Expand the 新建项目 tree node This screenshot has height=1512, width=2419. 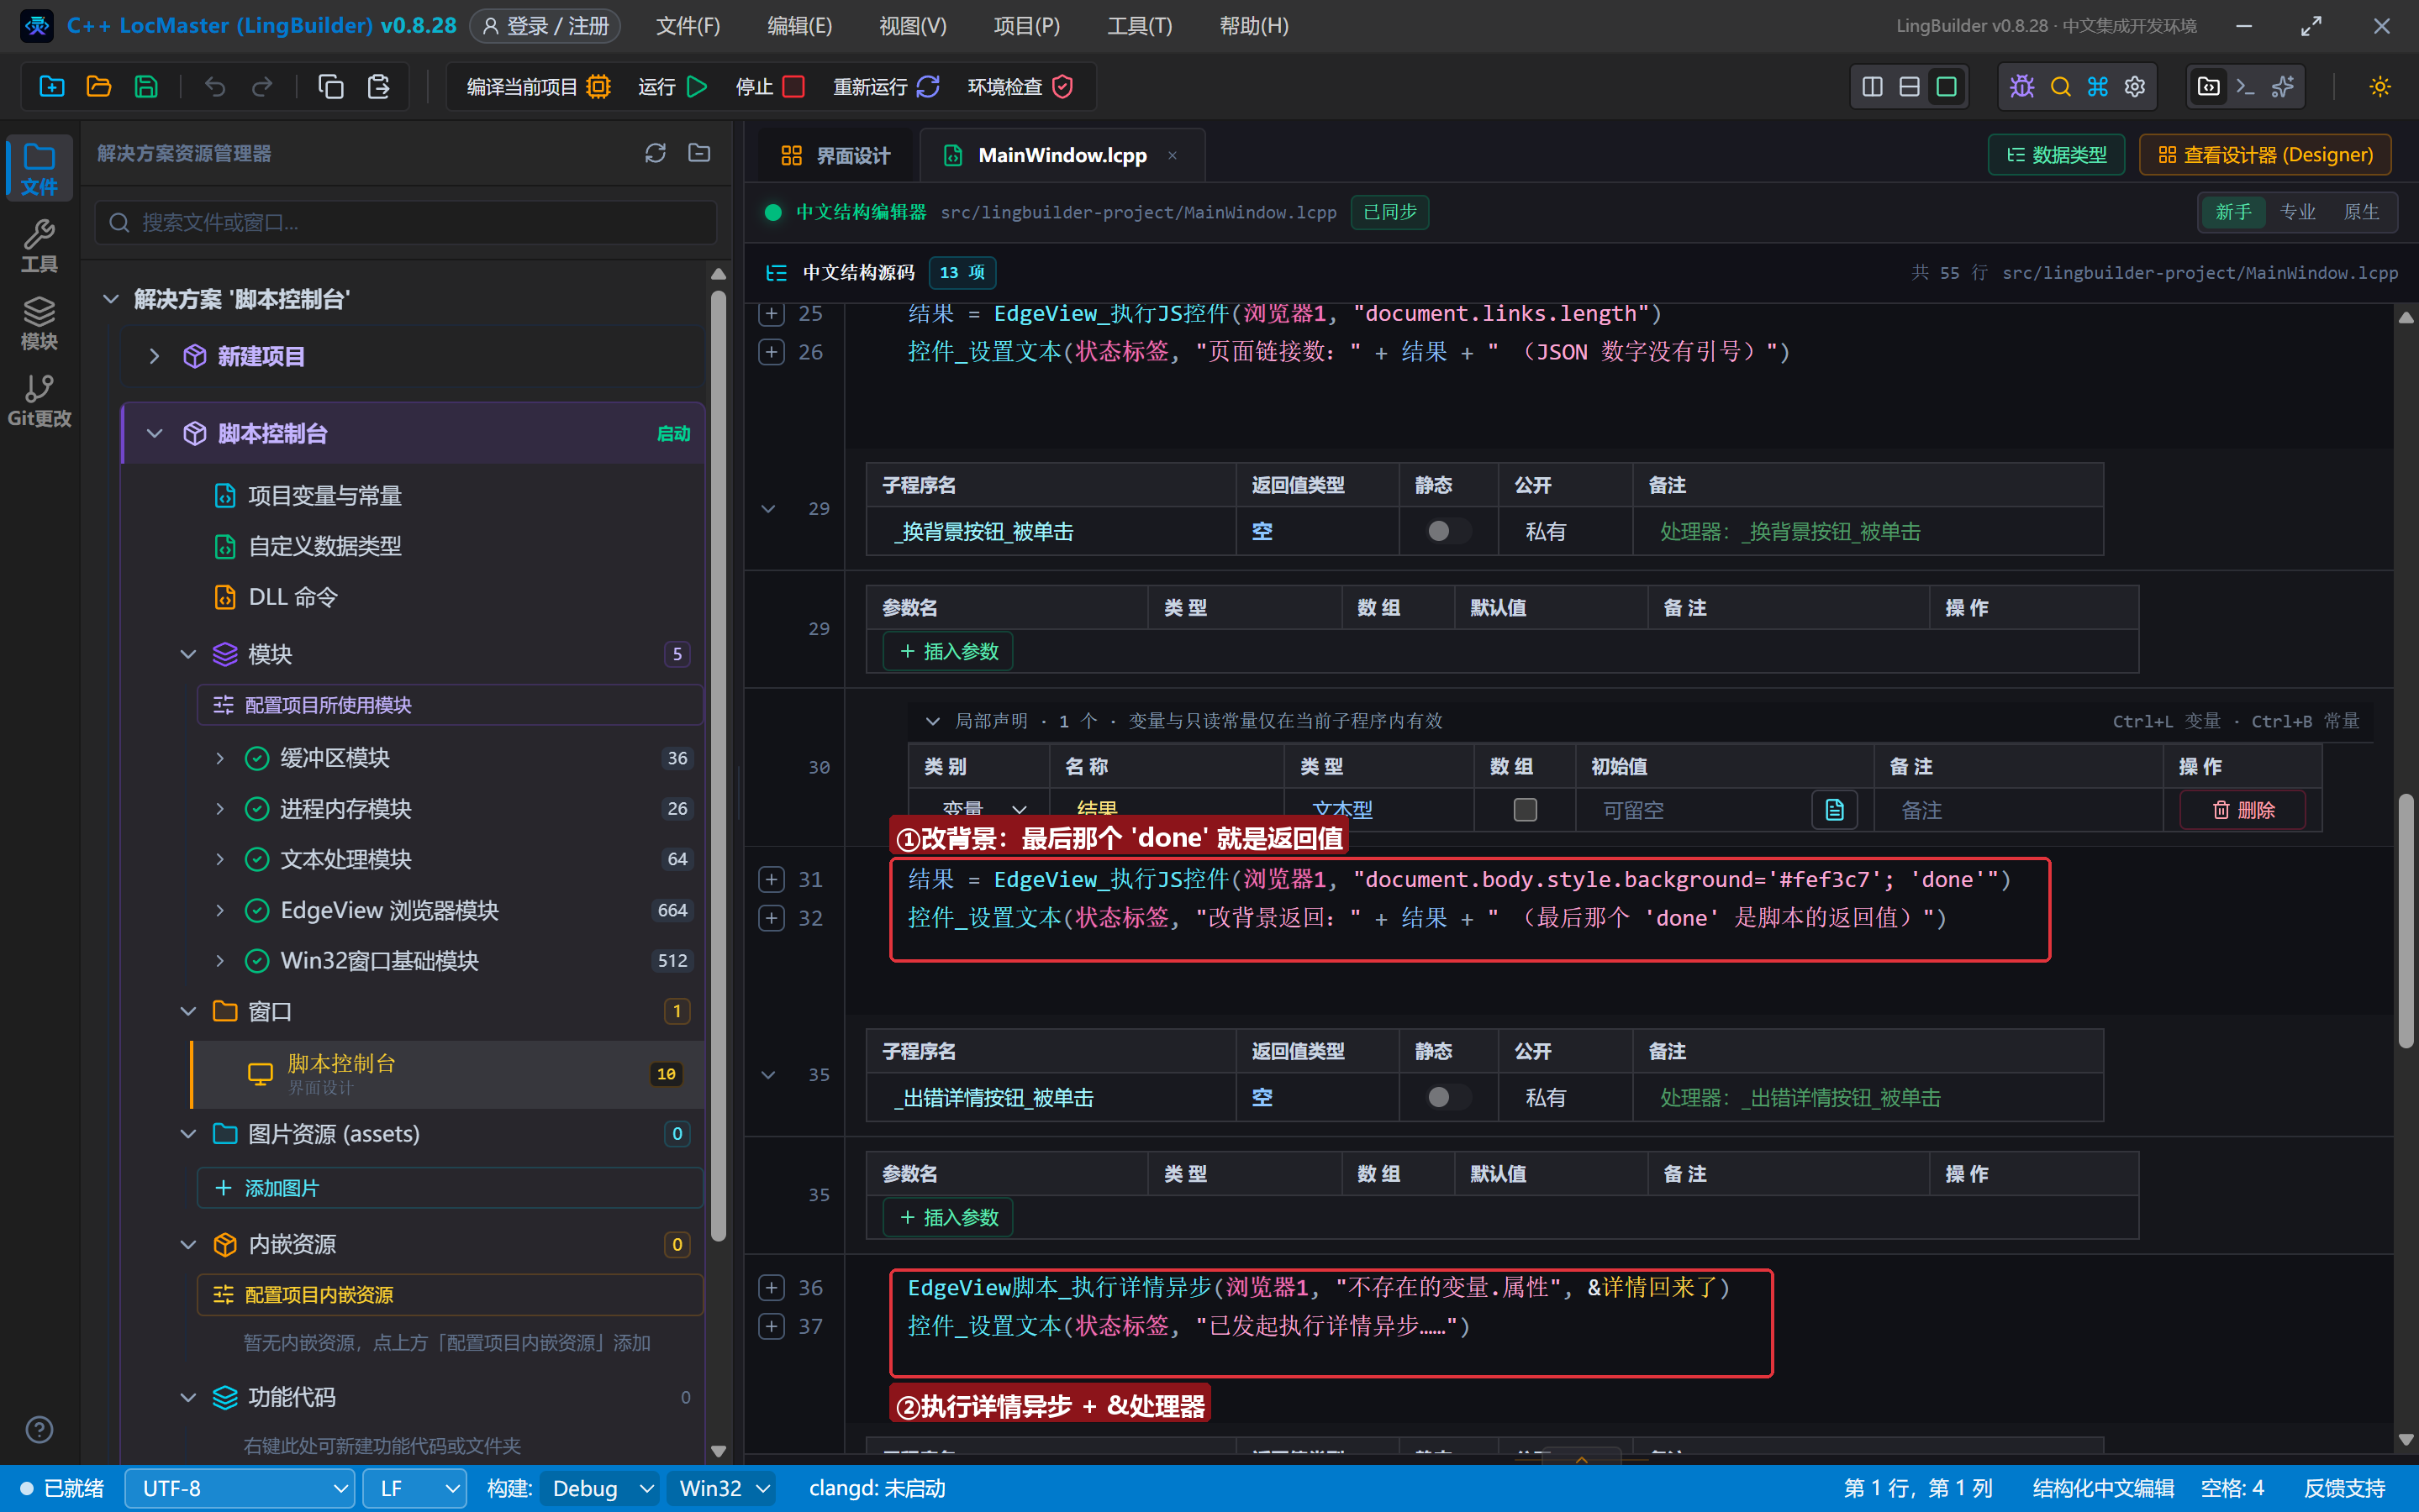(x=154, y=356)
